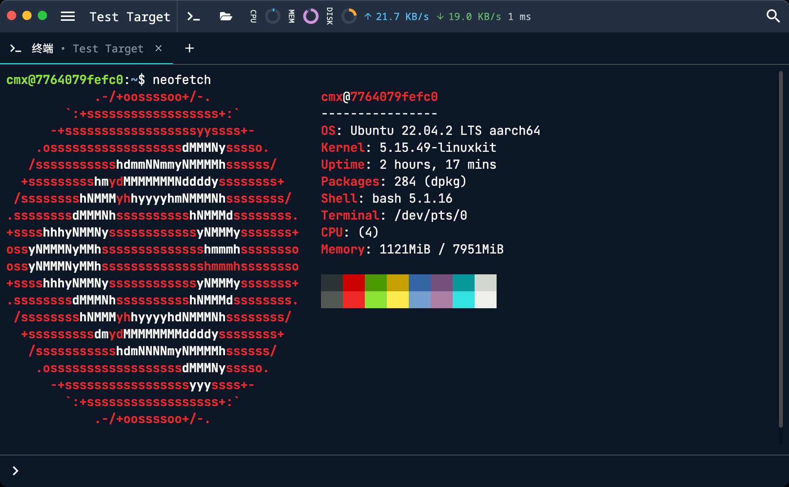The width and height of the screenshot is (789, 487).
Task: Click the dark red color block
Action: coord(354,283)
